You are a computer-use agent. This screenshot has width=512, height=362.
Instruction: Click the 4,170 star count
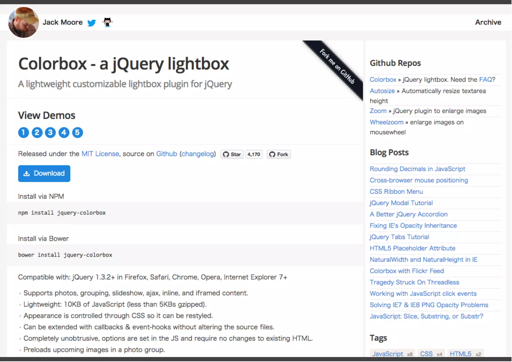[254, 154]
